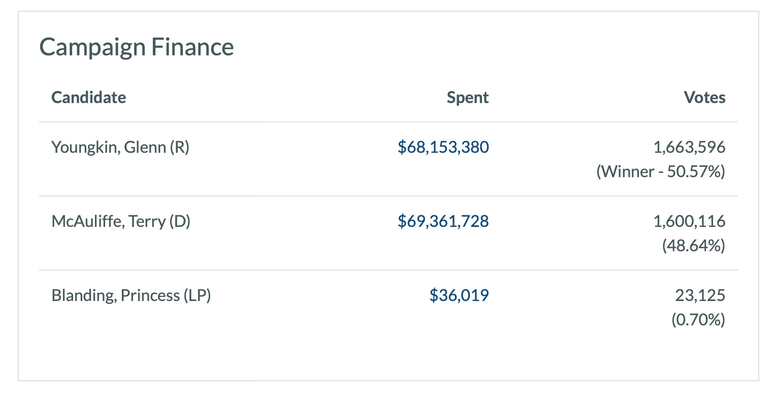Click the Youngkin, Glenn (R) name
The height and width of the screenshot is (401, 774).
[120, 148]
